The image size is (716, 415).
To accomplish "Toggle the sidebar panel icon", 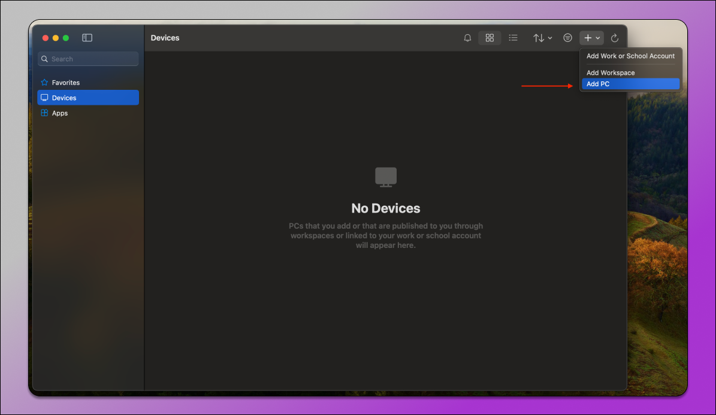I will [87, 38].
